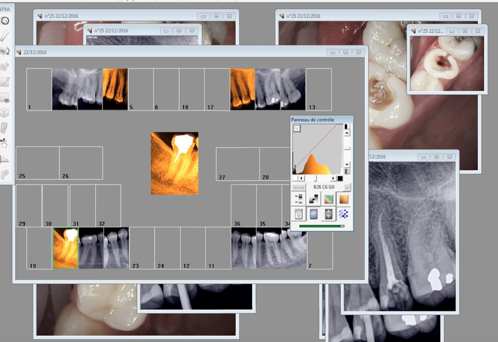
Task: Click the rainbow color palette icon in control panel
Action: coord(329,198)
